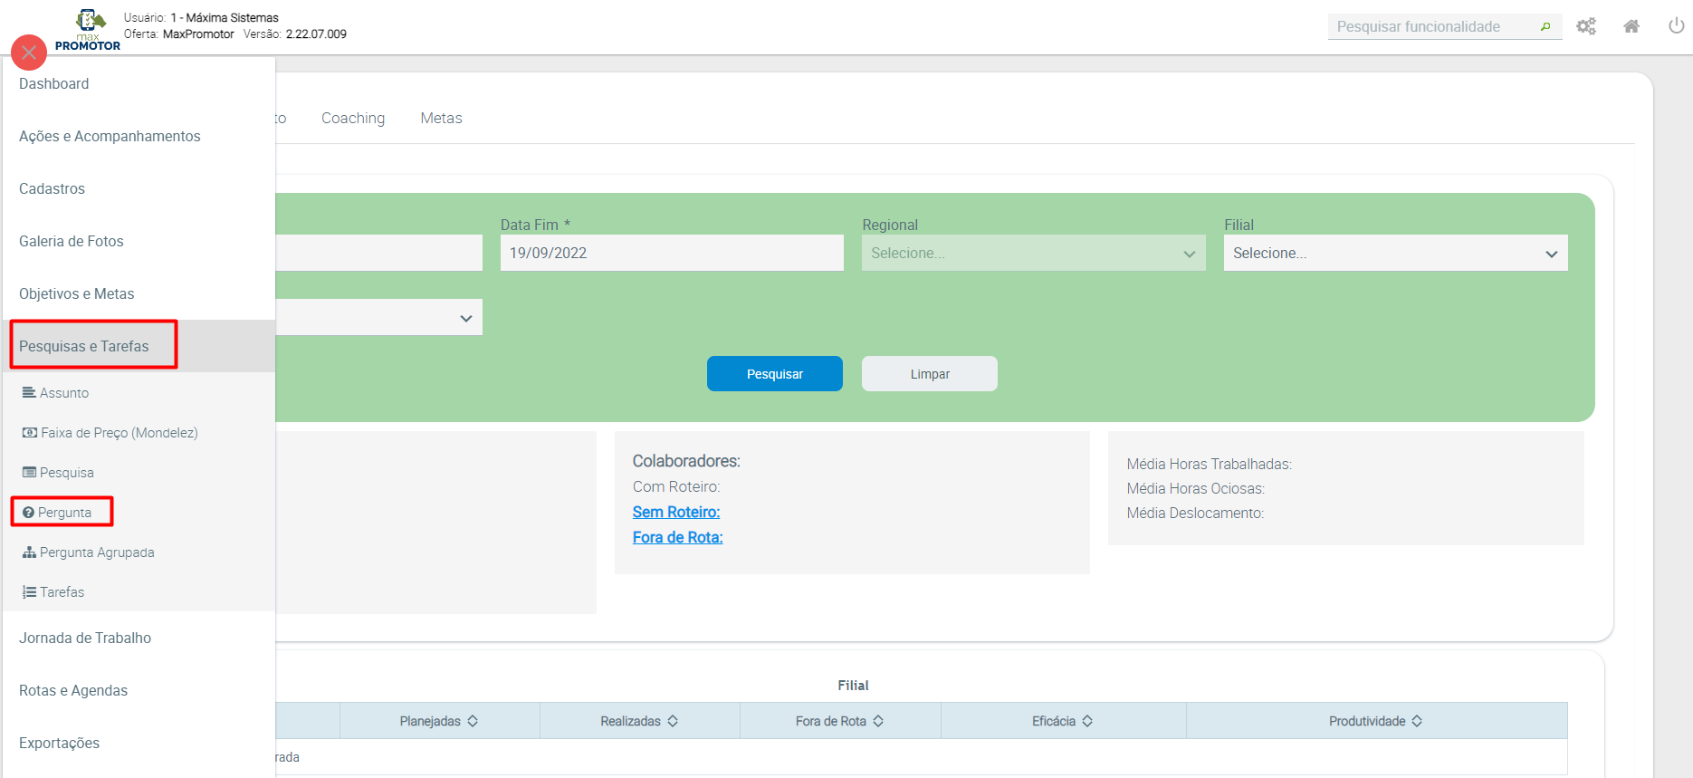The width and height of the screenshot is (1693, 778).
Task: Click the power logout icon
Action: 1676,26
